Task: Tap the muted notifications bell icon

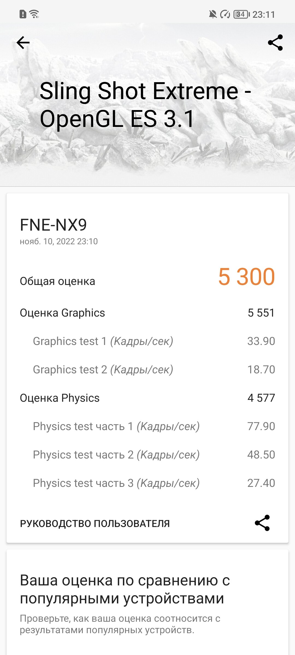Action: pos(213,14)
